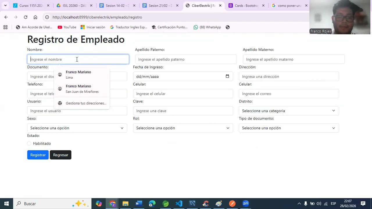Viewport: 372px width, 209px height.
Task: Click the microphone tray icon
Action: 306,203
